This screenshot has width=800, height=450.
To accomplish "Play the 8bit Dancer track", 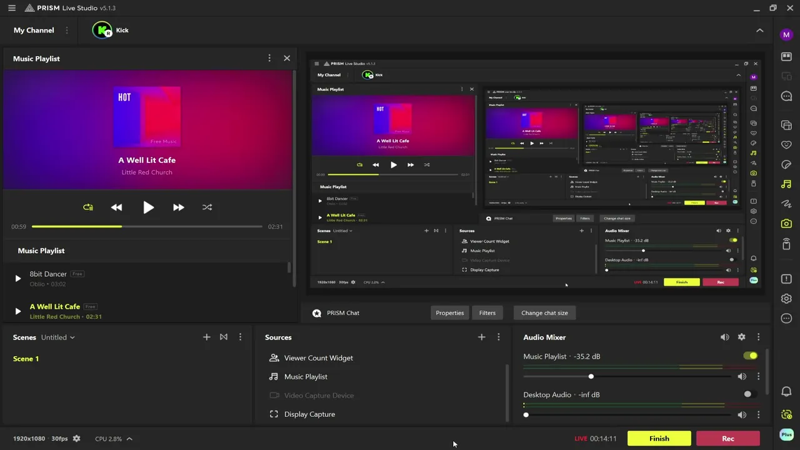I will [x=17, y=278].
